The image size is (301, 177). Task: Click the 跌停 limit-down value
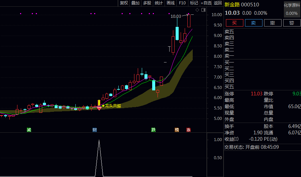pyautogui.click(x=297, y=94)
